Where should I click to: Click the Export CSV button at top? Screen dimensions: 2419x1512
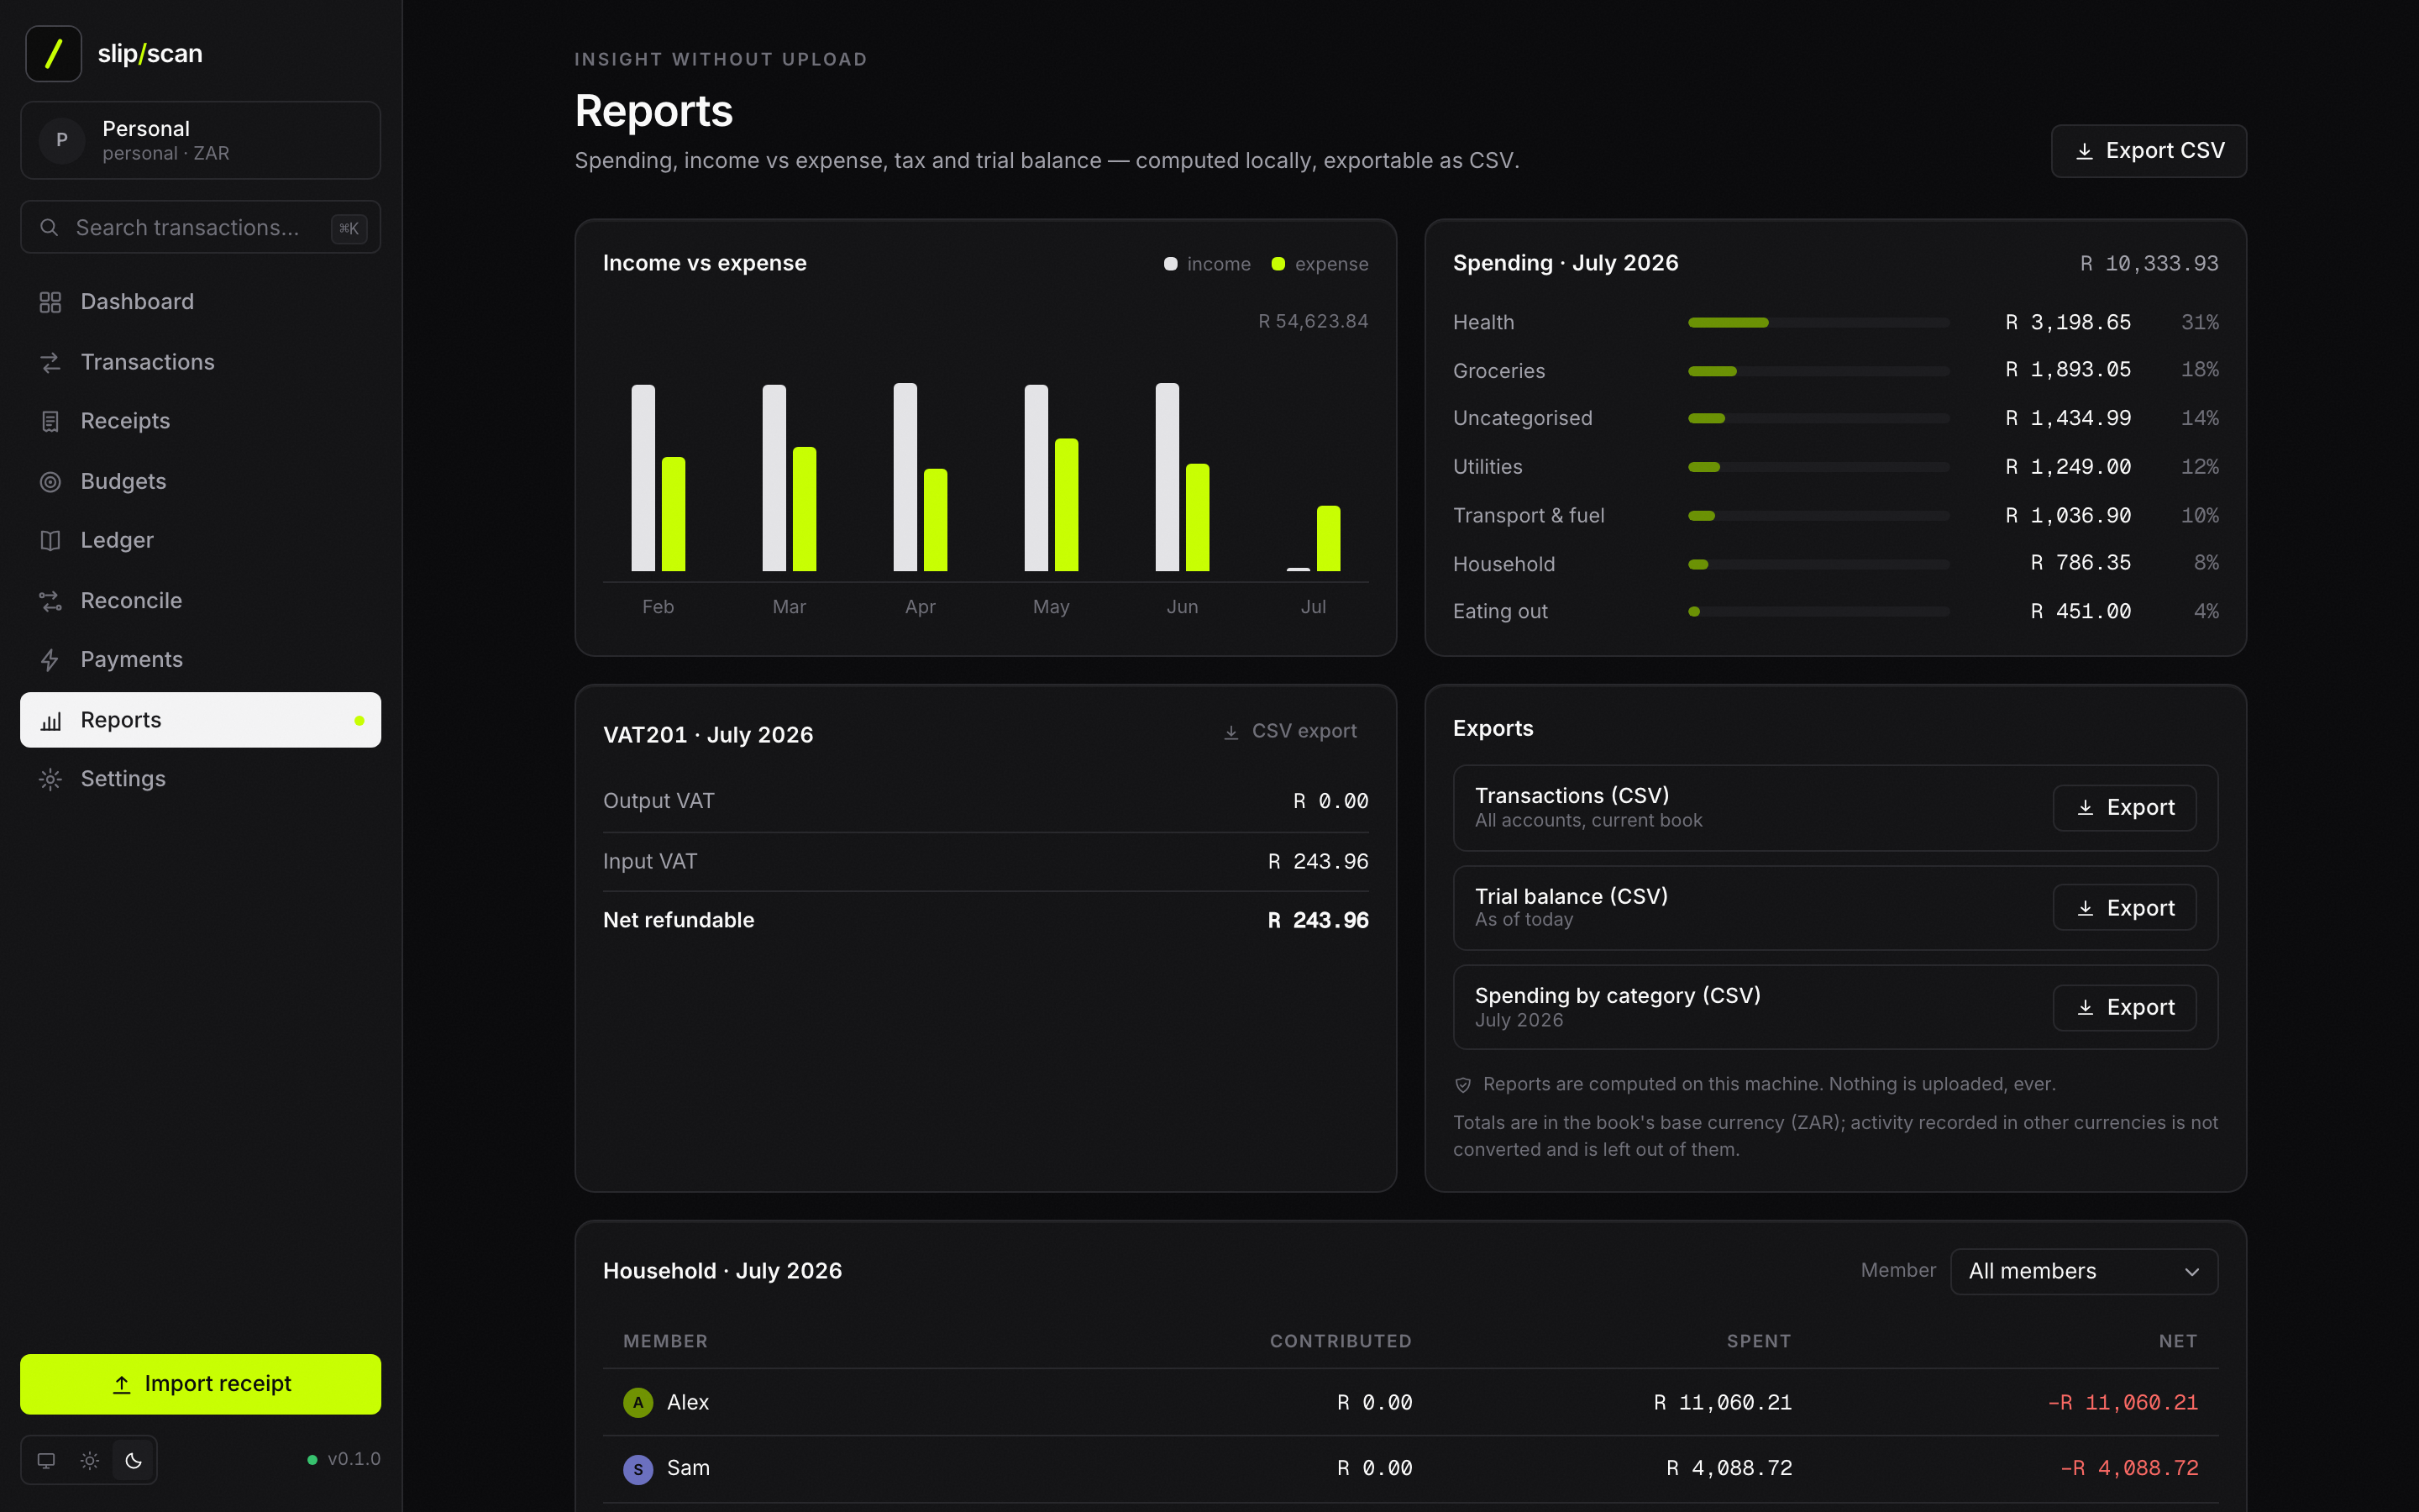click(2148, 151)
